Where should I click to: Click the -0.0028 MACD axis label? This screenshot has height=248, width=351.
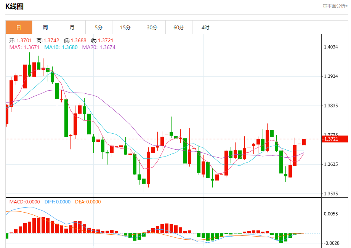[x=331, y=243]
